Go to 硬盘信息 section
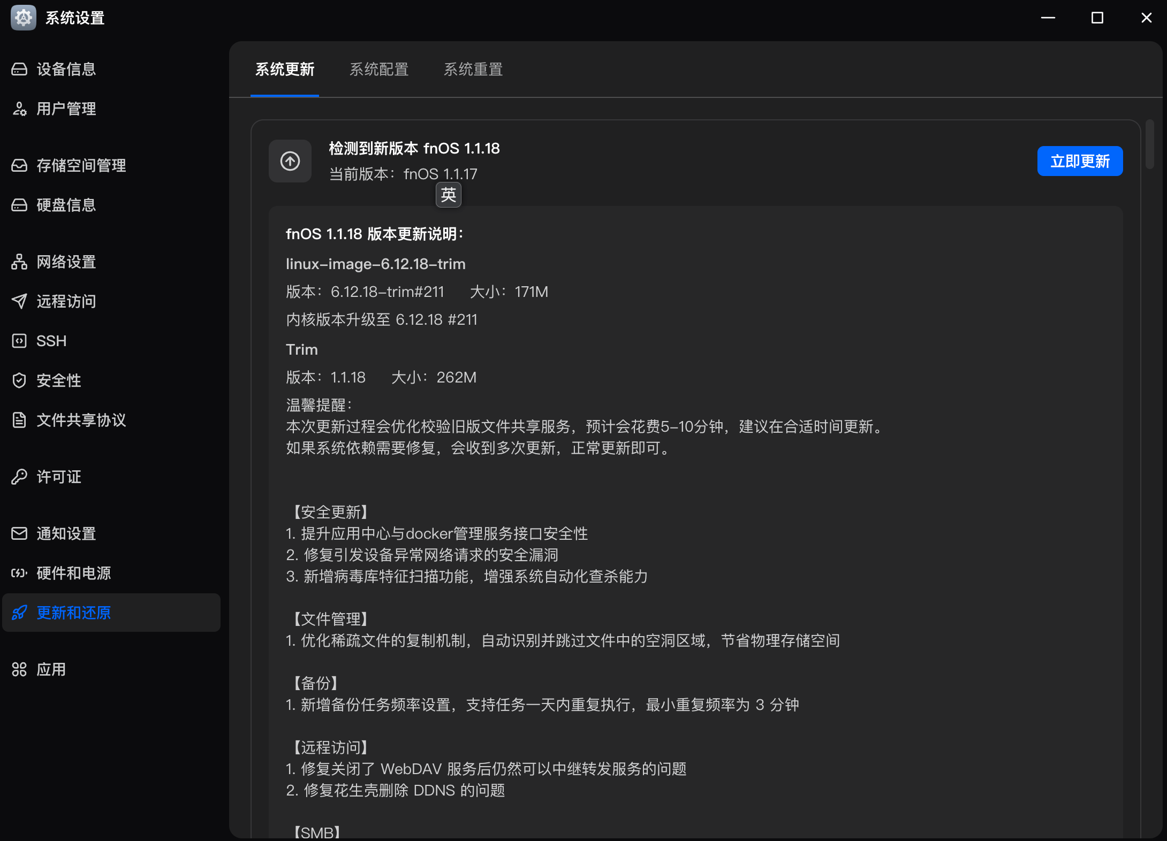Viewport: 1167px width, 841px height. click(x=66, y=205)
